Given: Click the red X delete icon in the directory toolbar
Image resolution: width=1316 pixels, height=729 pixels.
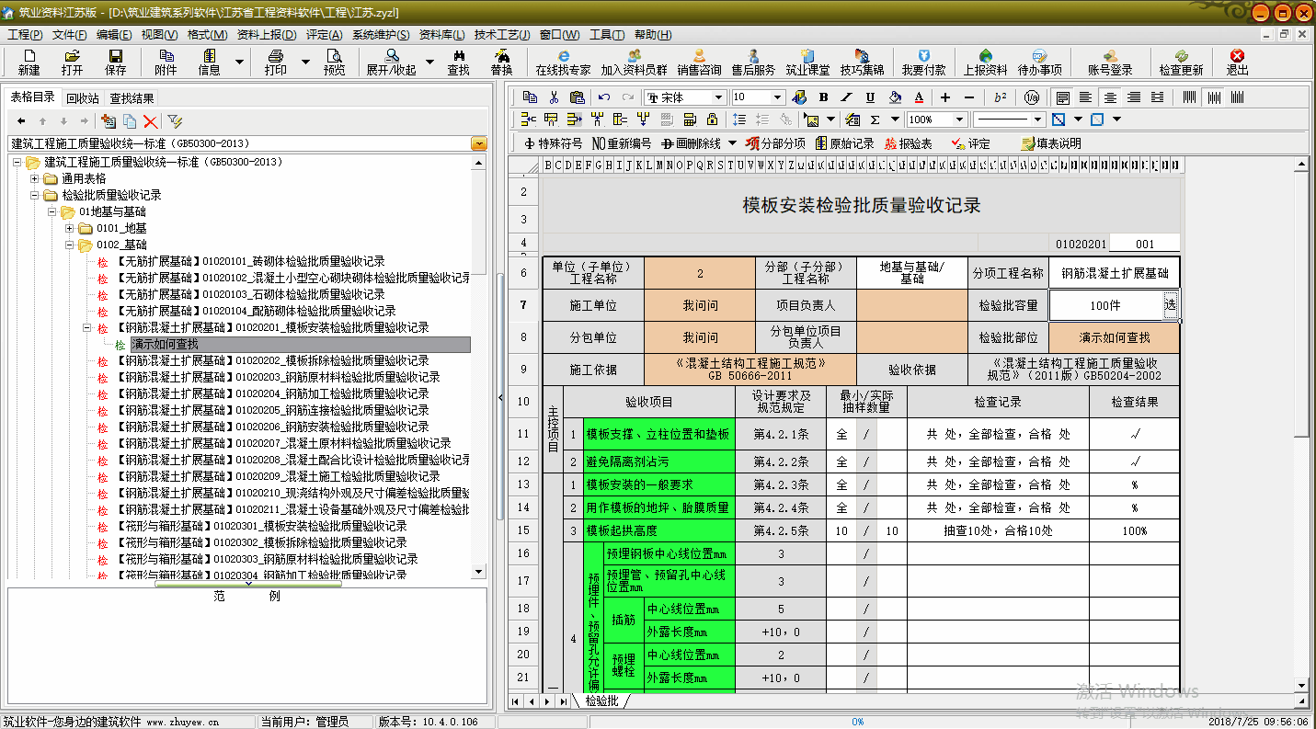Looking at the screenshot, I should tap(150, 121).
